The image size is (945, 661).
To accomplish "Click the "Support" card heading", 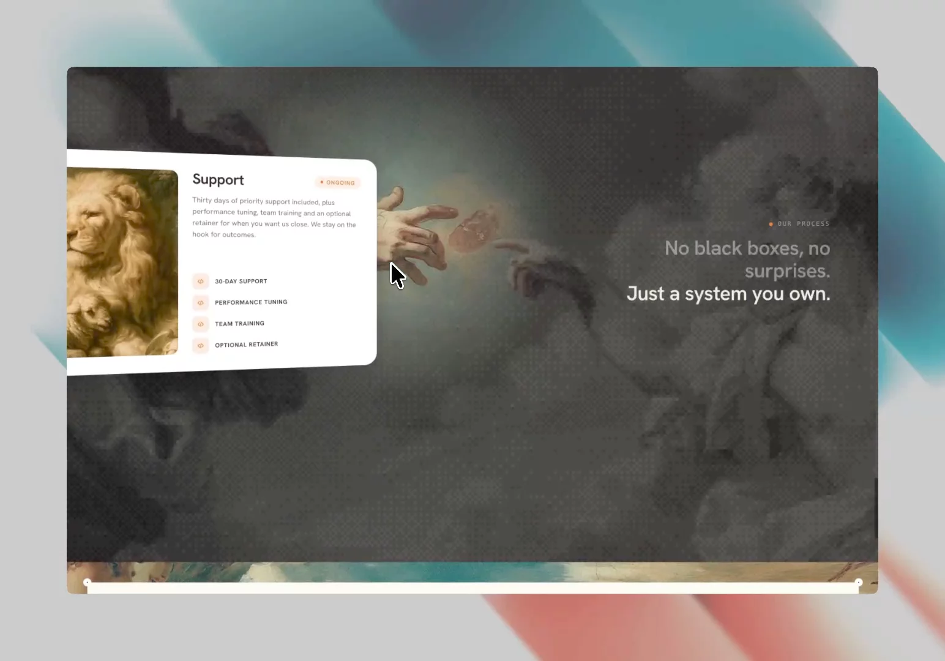I will (x=218, y=179).
